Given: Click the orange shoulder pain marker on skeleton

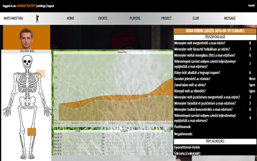Looking at the screenshot, I should click(x=41, y=74).
